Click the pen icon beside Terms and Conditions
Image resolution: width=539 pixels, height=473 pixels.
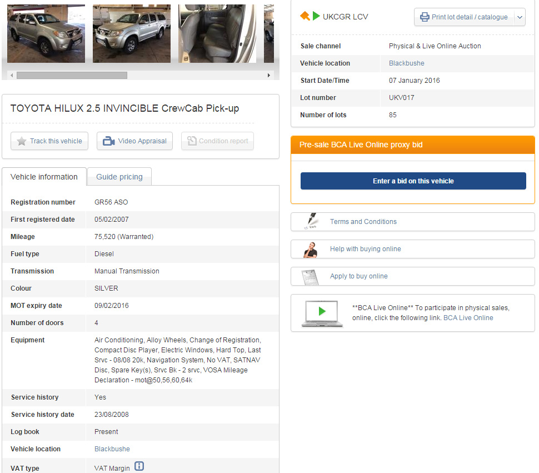[x=311, y=221]
